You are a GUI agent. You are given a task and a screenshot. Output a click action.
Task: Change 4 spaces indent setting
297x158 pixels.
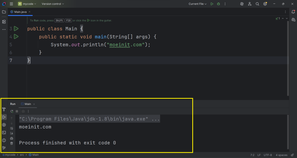(281, 155)
